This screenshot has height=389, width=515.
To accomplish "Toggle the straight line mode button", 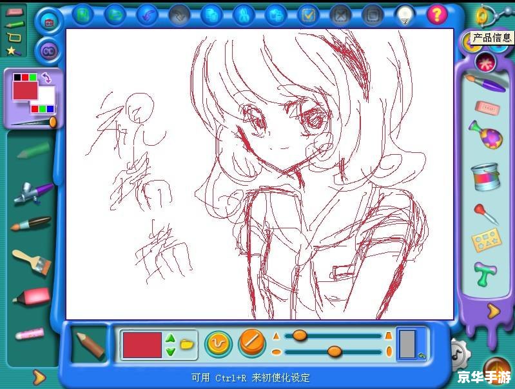I will pos(251,343).
